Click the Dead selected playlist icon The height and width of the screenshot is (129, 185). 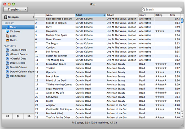8,63
